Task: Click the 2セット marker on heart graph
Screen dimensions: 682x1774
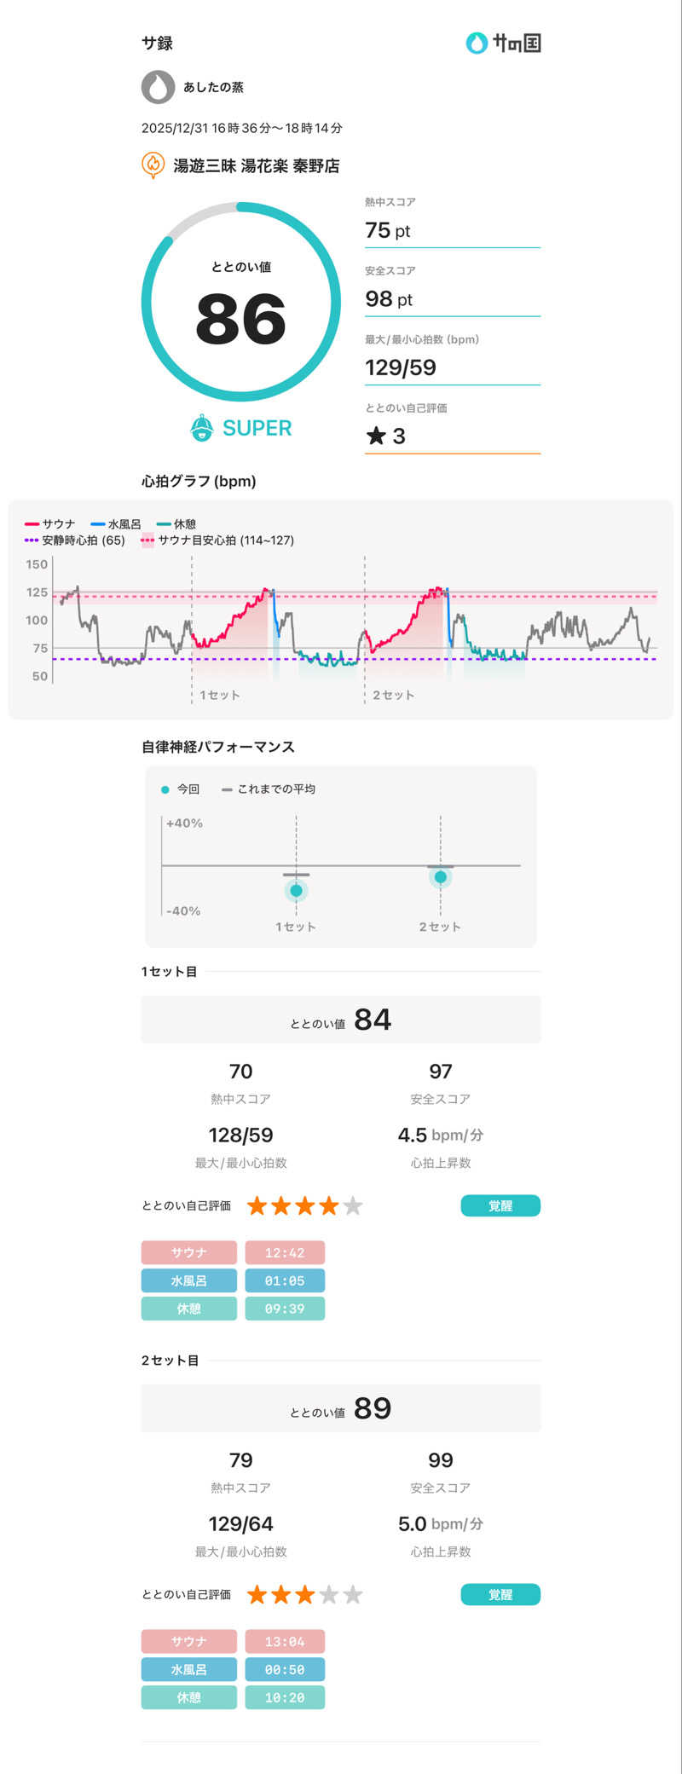Action: (393, 696)
